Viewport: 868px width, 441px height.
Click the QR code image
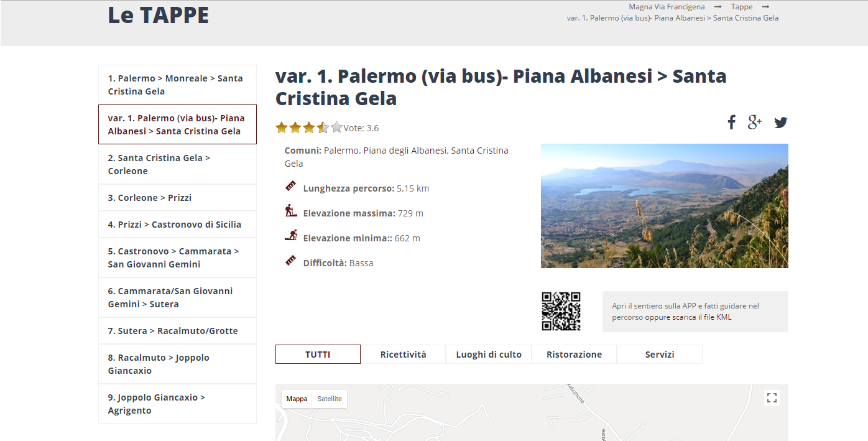(x=561, y=311)
